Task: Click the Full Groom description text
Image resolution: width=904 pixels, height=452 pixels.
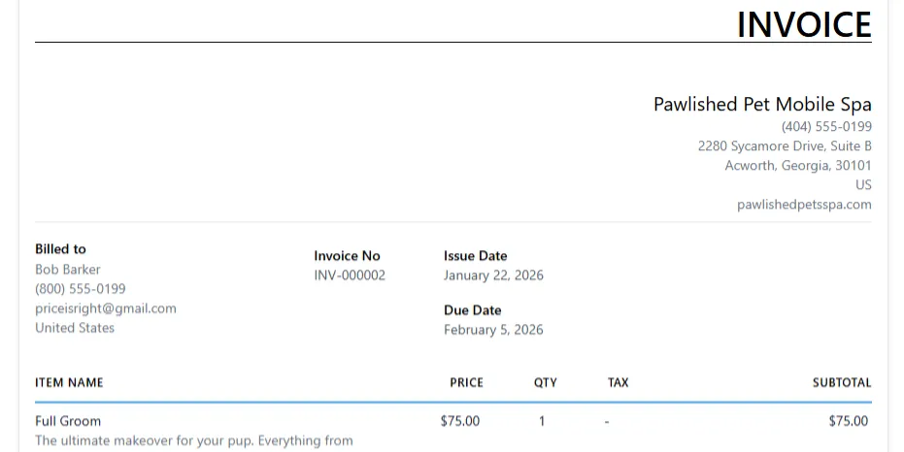Action: point(194,440)
